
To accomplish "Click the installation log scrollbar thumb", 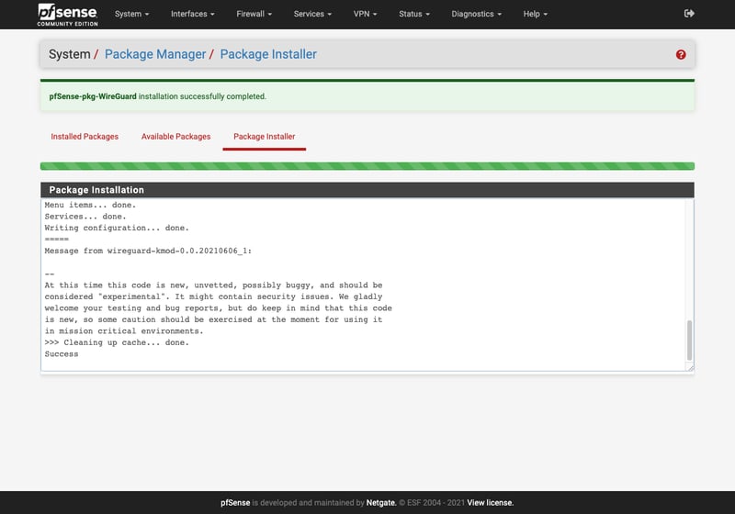I will 690,340.
